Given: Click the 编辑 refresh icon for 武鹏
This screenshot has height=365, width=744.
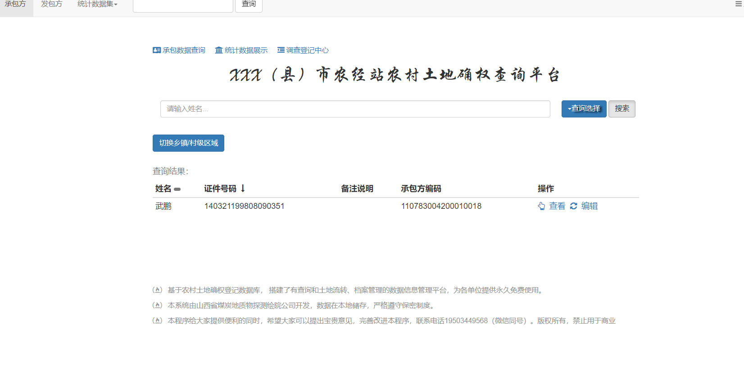Looking at the screenshot, I should click(574, 206).
